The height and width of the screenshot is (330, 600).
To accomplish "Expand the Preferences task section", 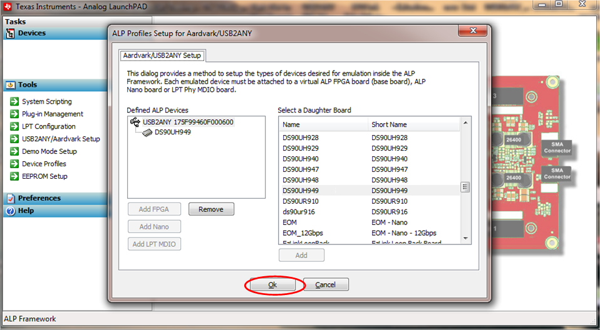I will click(54, 198).
